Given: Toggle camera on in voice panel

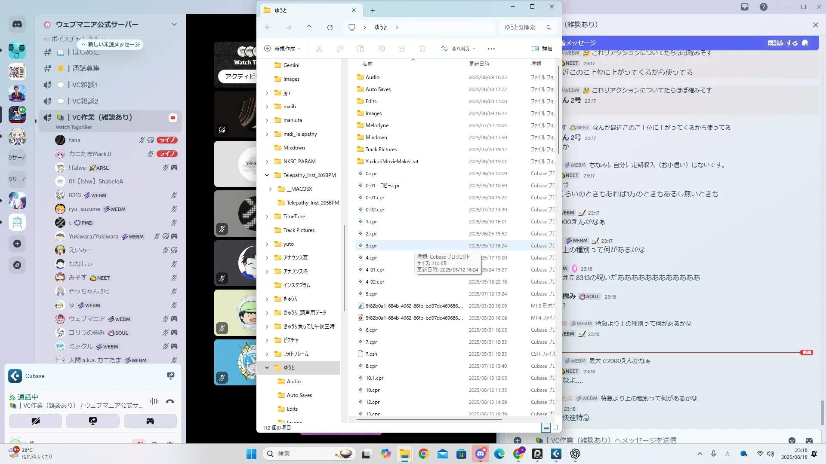Looking at the screenshot, I should pos(36,421).
